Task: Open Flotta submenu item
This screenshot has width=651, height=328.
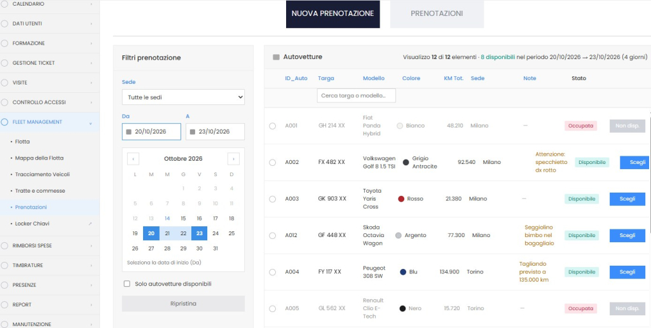Action: pos(22,142)
